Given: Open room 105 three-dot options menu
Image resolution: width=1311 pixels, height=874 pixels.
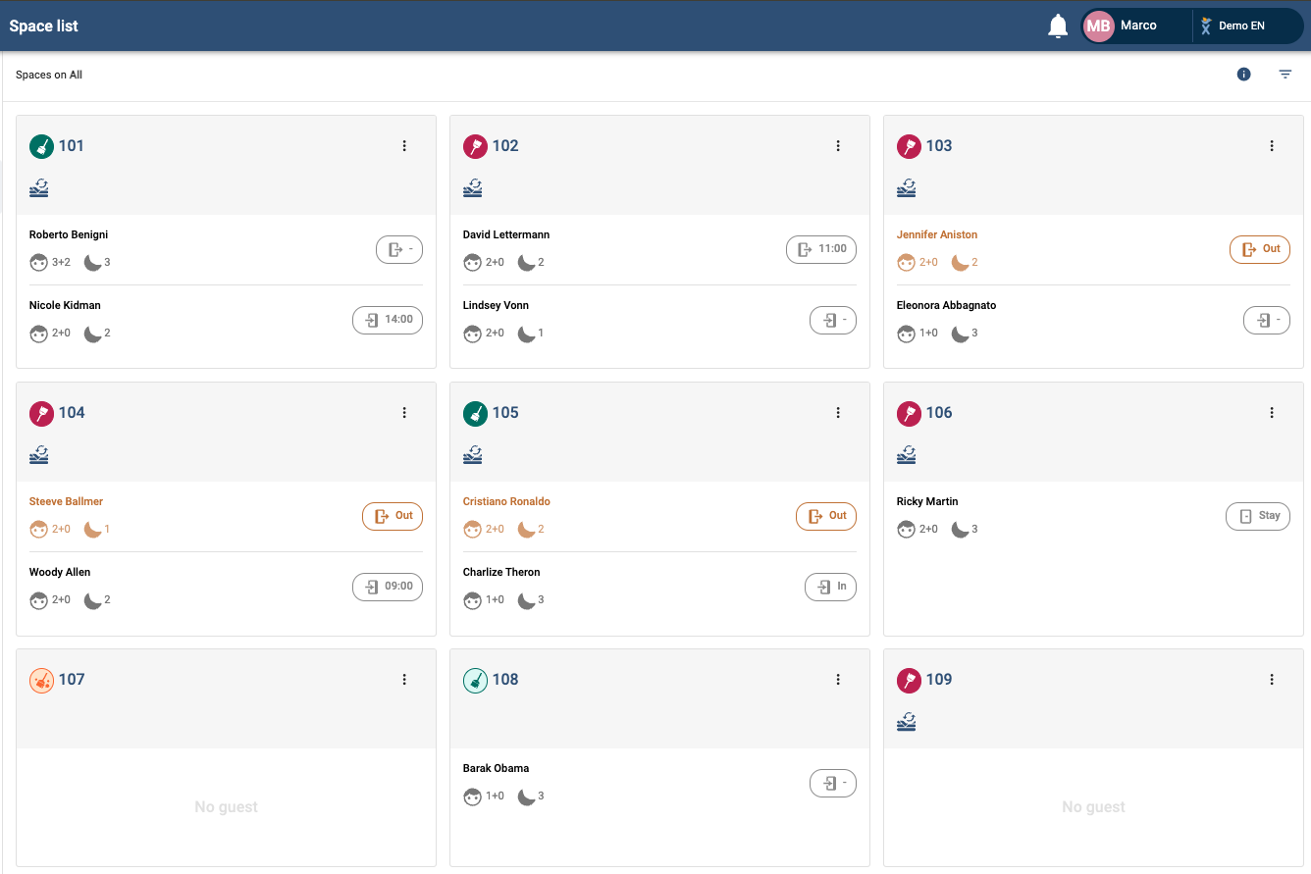Looking at the screenshot, I should pyautogui.click(x=838, y=413).
